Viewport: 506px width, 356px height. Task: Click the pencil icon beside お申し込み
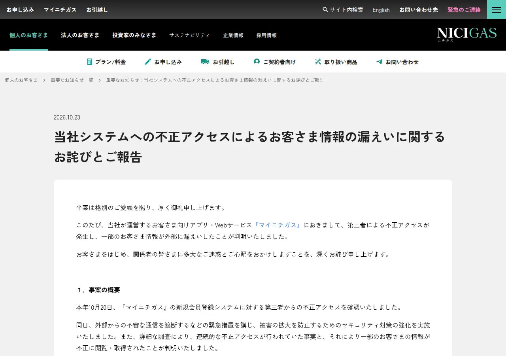[x=148, y=62]
